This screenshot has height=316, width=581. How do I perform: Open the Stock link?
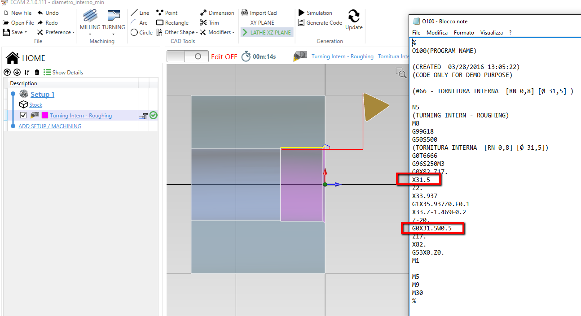(x=36, y=105)
